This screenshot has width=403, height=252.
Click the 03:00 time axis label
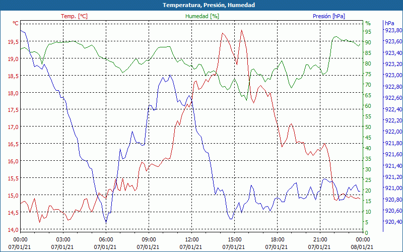point(63,240)
